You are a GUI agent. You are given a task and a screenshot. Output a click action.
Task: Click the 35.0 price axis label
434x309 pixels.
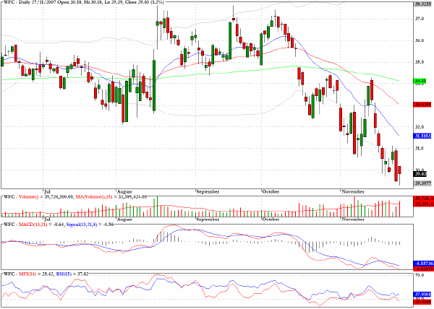(420, 62)
